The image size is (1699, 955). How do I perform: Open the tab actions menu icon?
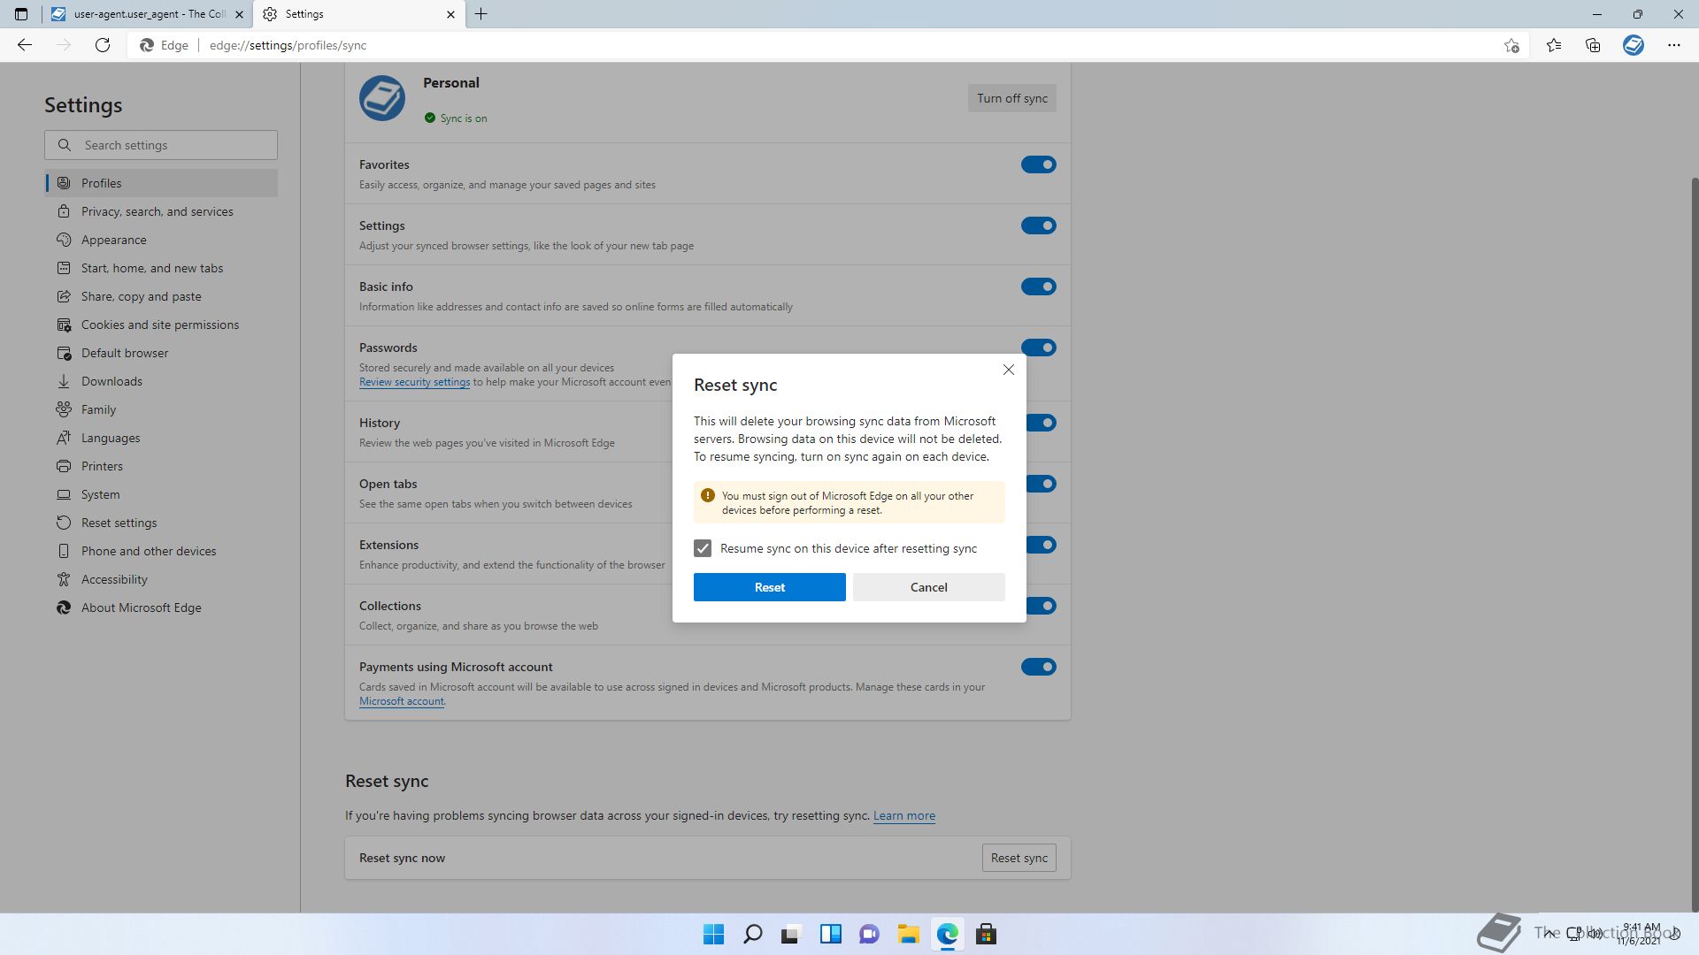21,14
